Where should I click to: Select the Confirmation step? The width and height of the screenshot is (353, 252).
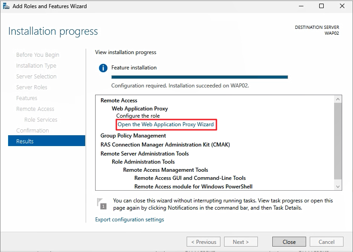point(32,130)
